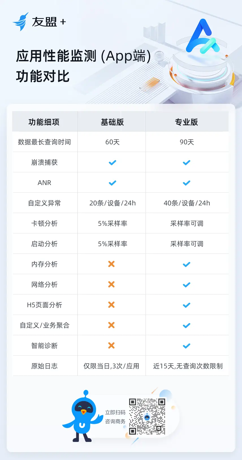Click the blue letter-A product logo
Viewport: 242px width, 460px height.
(x=202, y=36)
